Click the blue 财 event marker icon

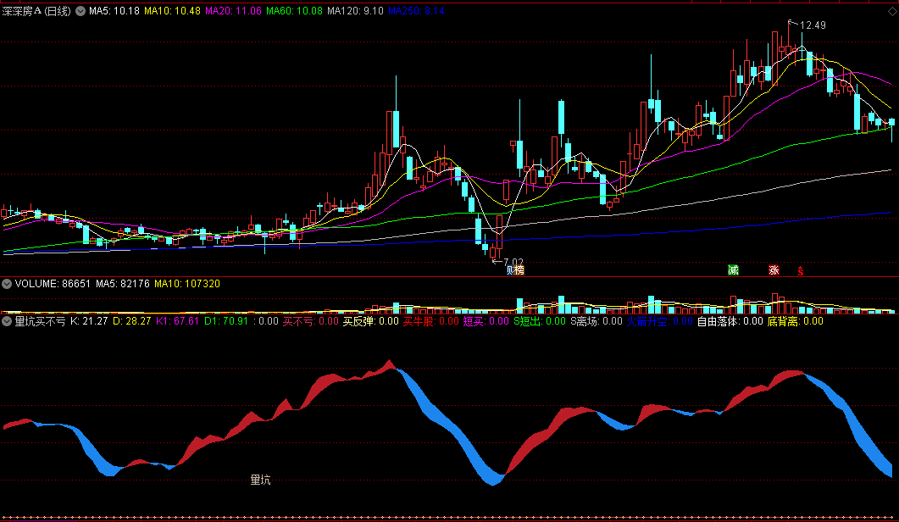[x=510, y=270]
